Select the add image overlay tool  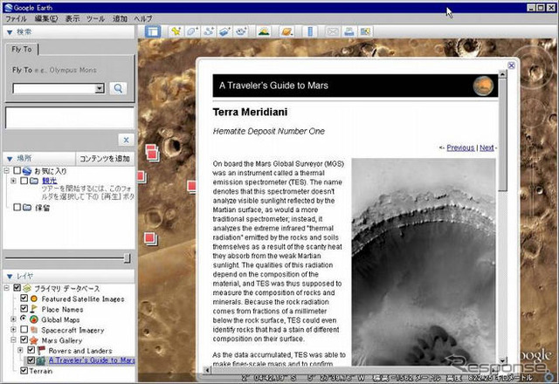225,31
